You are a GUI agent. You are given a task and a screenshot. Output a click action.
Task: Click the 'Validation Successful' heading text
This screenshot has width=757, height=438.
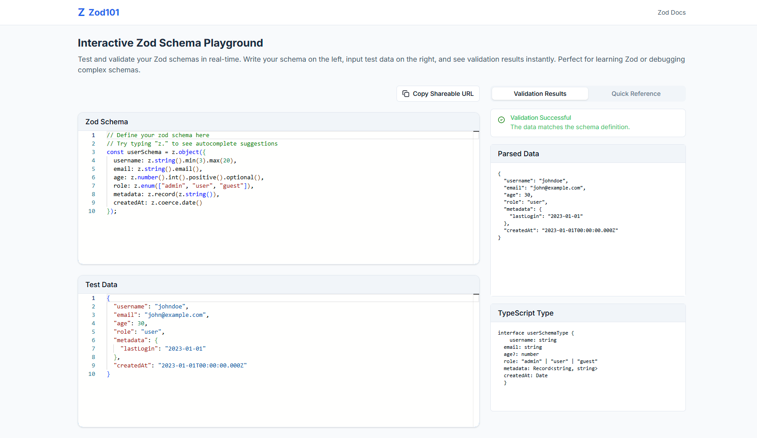(541, 118)
